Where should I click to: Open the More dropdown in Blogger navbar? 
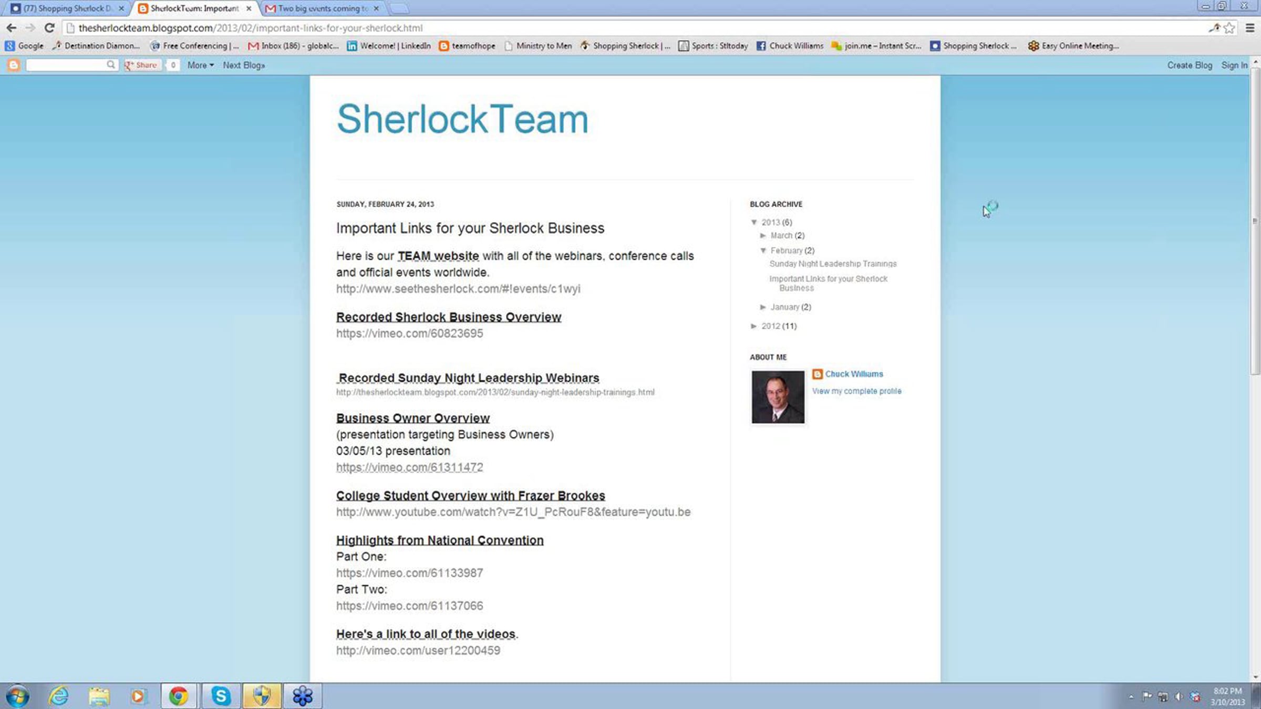coord(201,65)
